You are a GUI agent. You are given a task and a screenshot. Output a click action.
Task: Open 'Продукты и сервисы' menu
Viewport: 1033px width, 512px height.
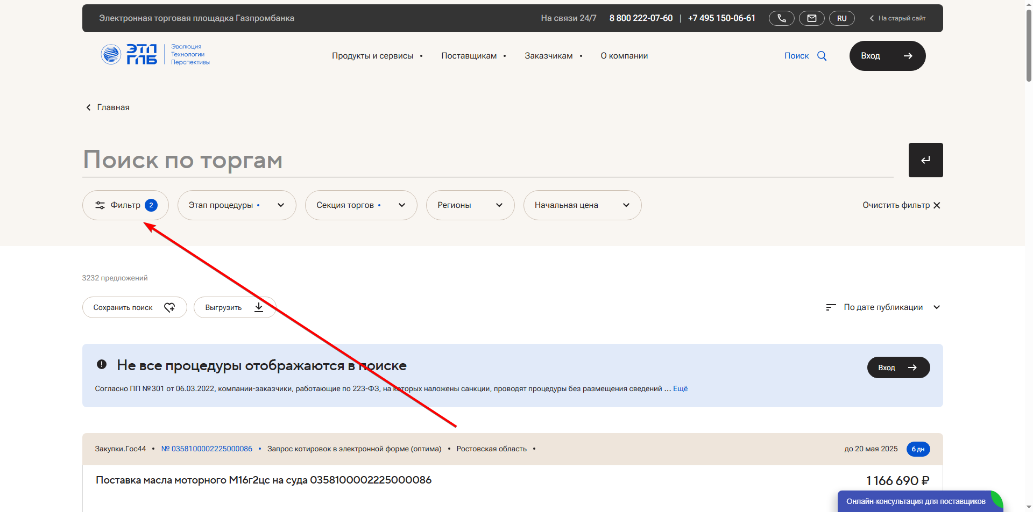coord(372,56)
